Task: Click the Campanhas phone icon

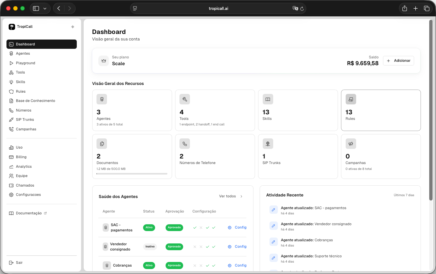Action: coord(11,129)
